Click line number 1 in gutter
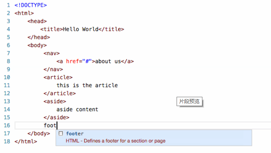The width and height of the screenshot is (271, 153). click(x=8, y=5)
